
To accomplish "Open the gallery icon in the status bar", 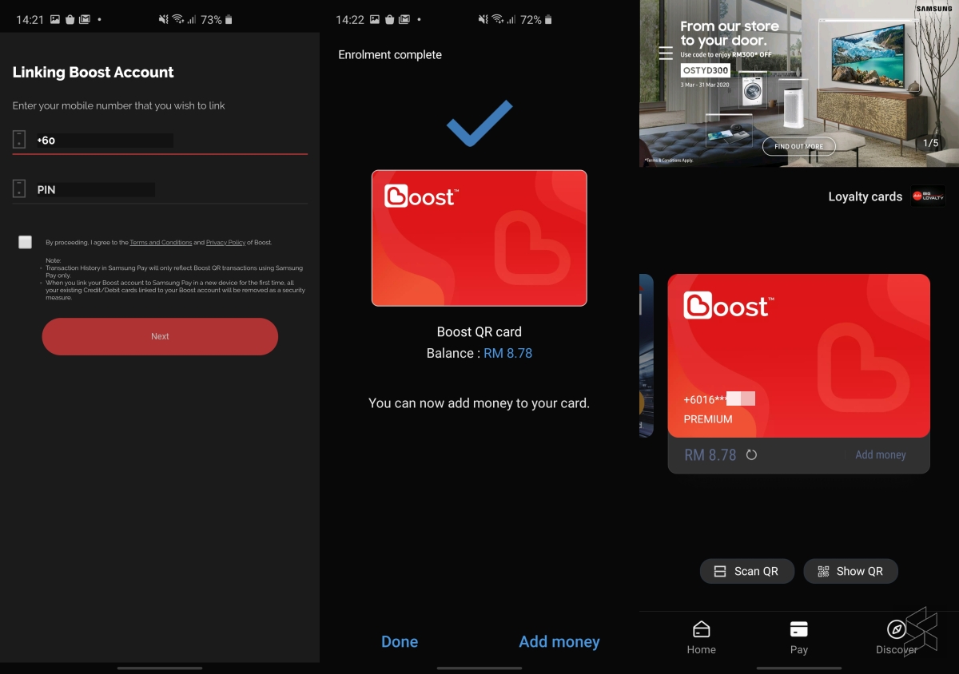I will 54,19.
